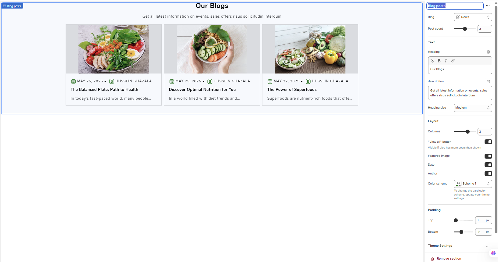
Task: Open the Heading size dropdown
Action: coord(473,108)
